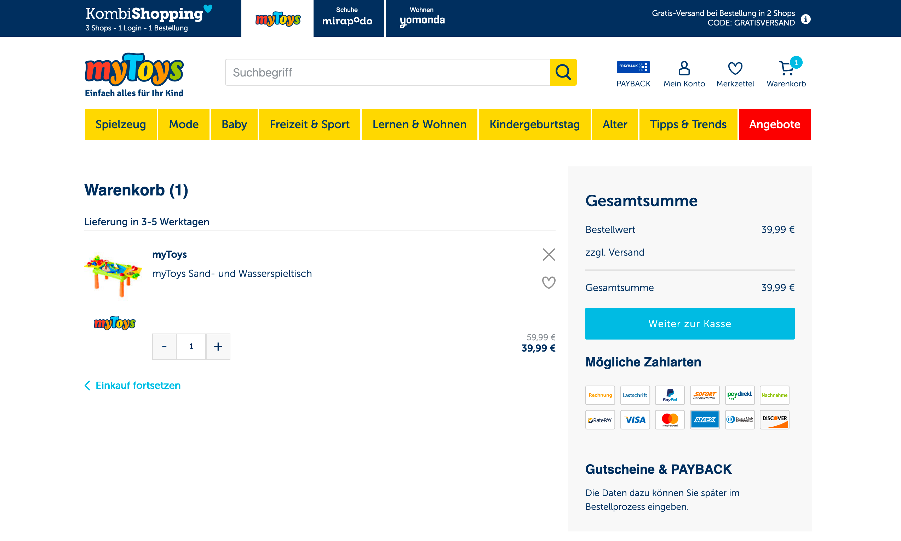Viewport: 901px width, 541px height.
Task: Open the PAYBACK card icon
Action: (x=633, y=67)
